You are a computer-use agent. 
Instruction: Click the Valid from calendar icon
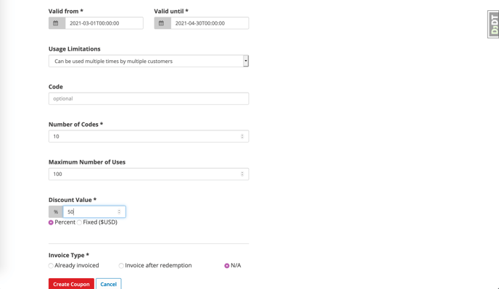56,23
